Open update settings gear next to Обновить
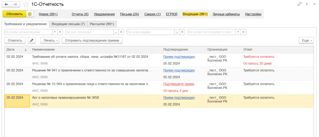319x137 pixels. click(30, 14)
